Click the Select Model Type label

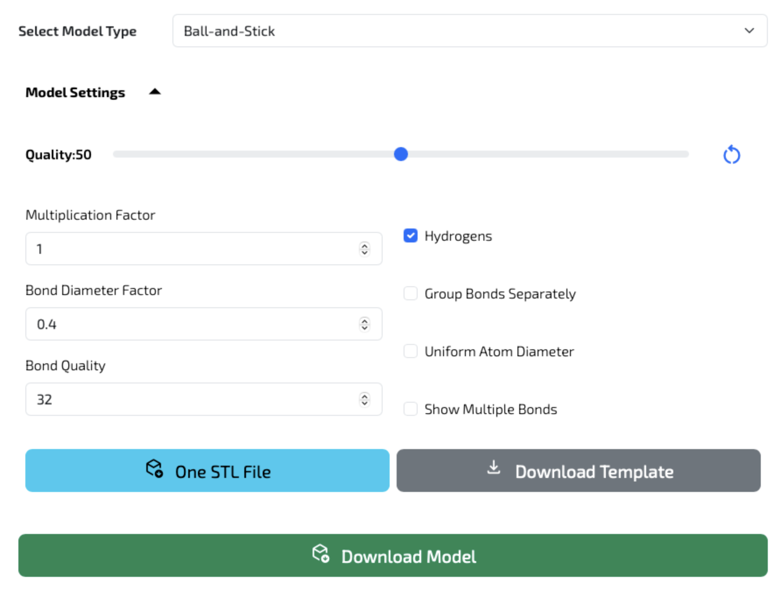(x=77, y=31)
